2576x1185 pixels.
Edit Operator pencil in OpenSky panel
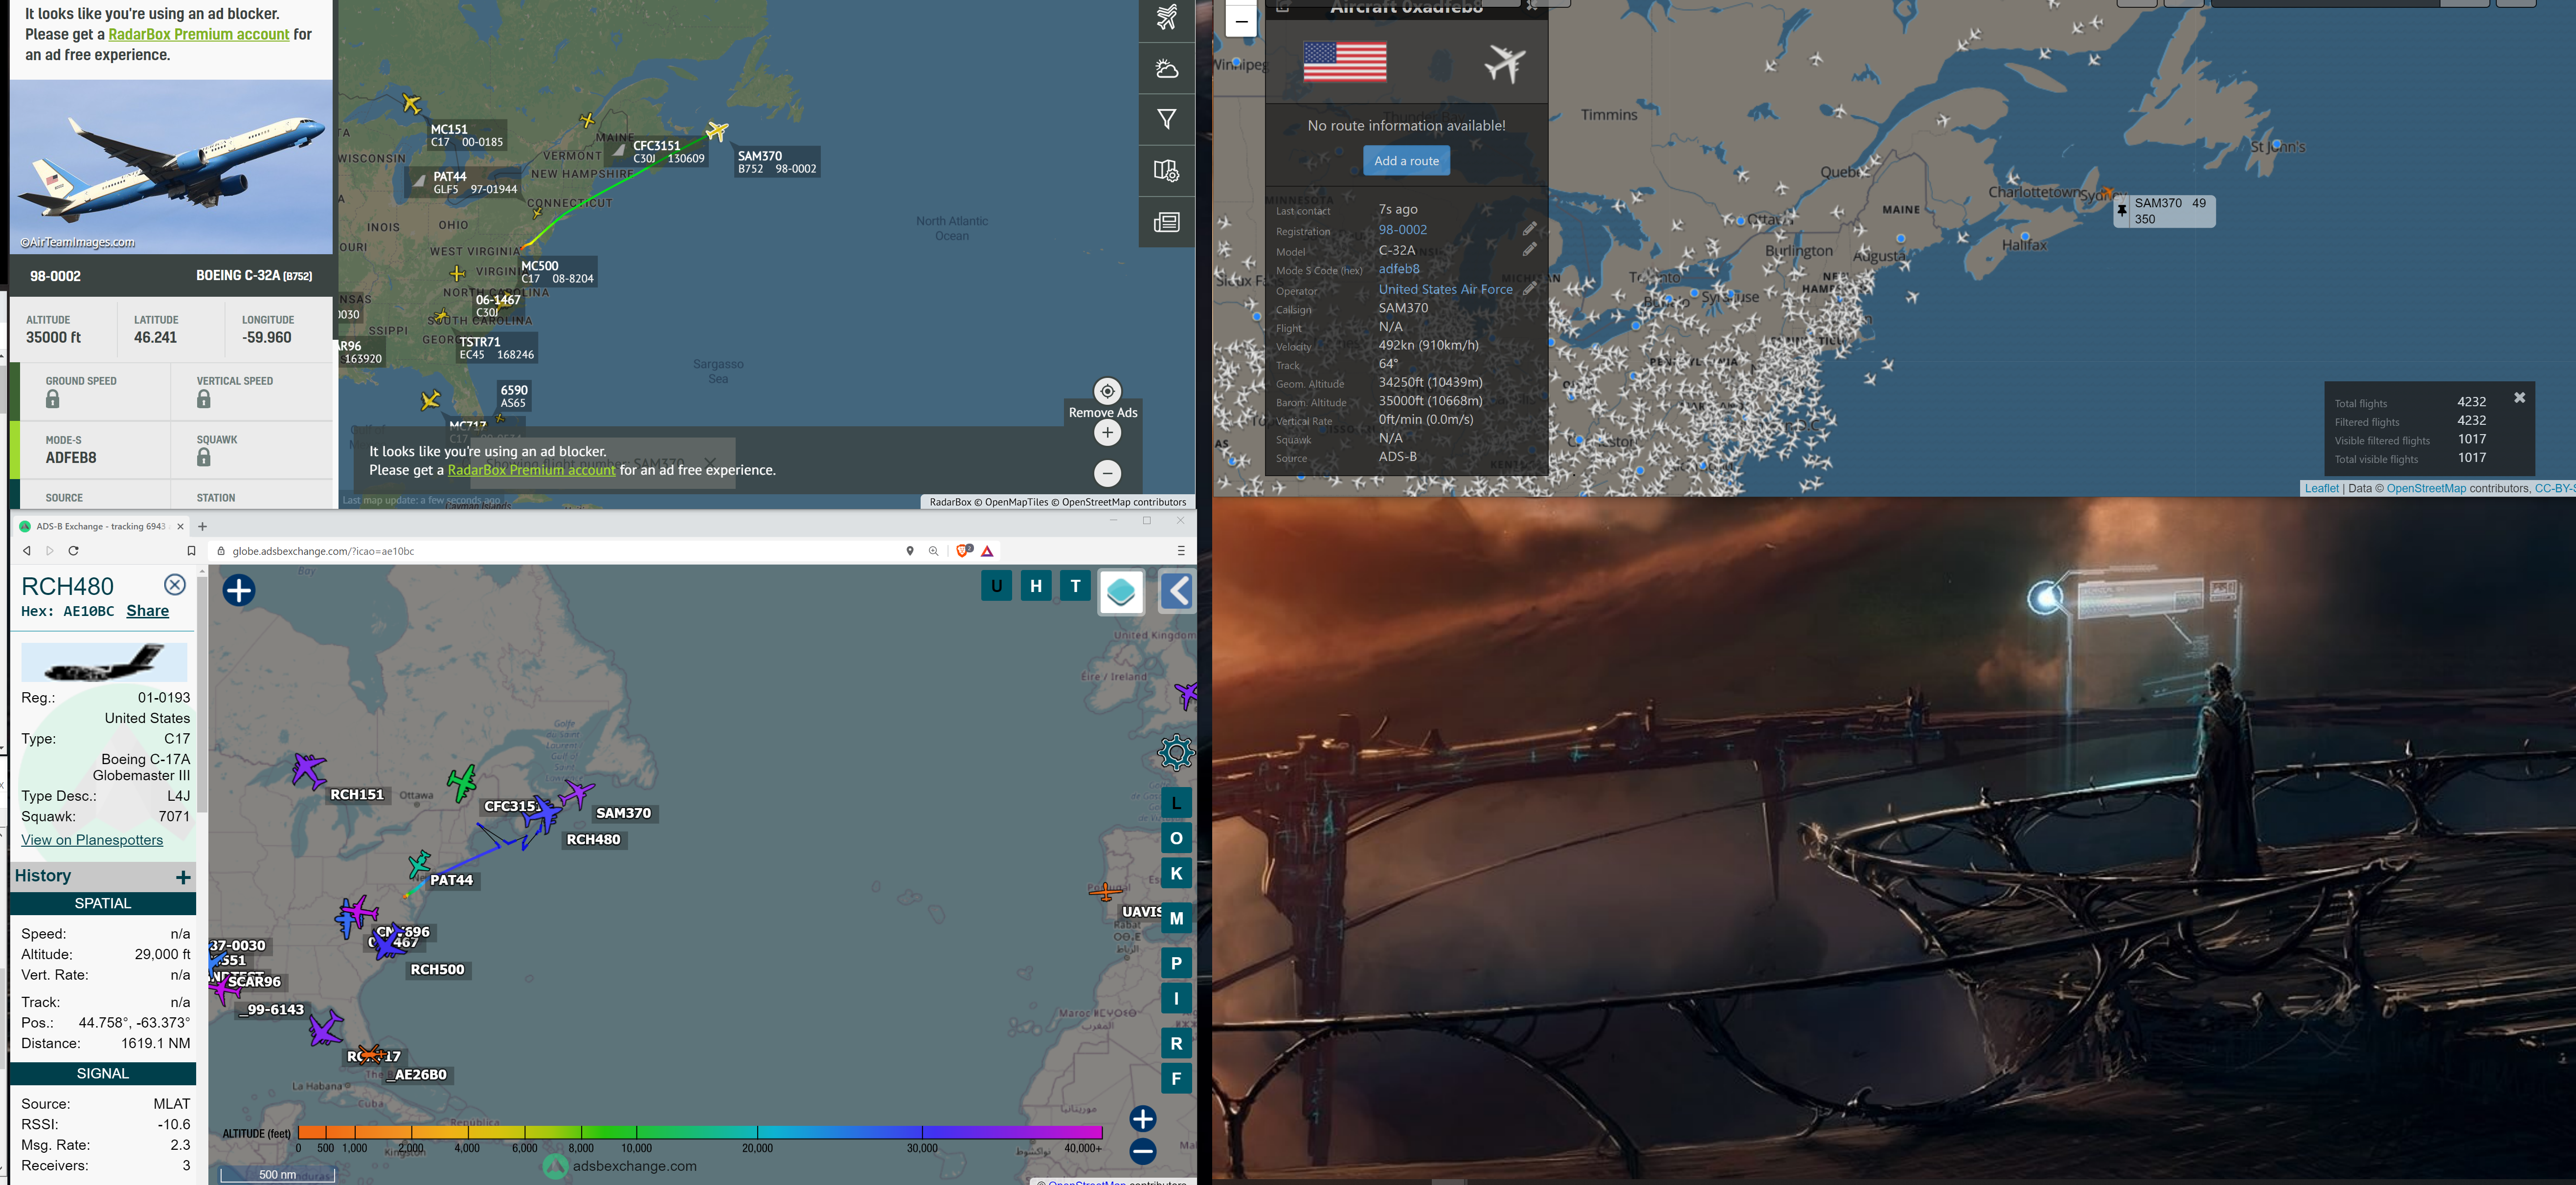(1529, 289)
